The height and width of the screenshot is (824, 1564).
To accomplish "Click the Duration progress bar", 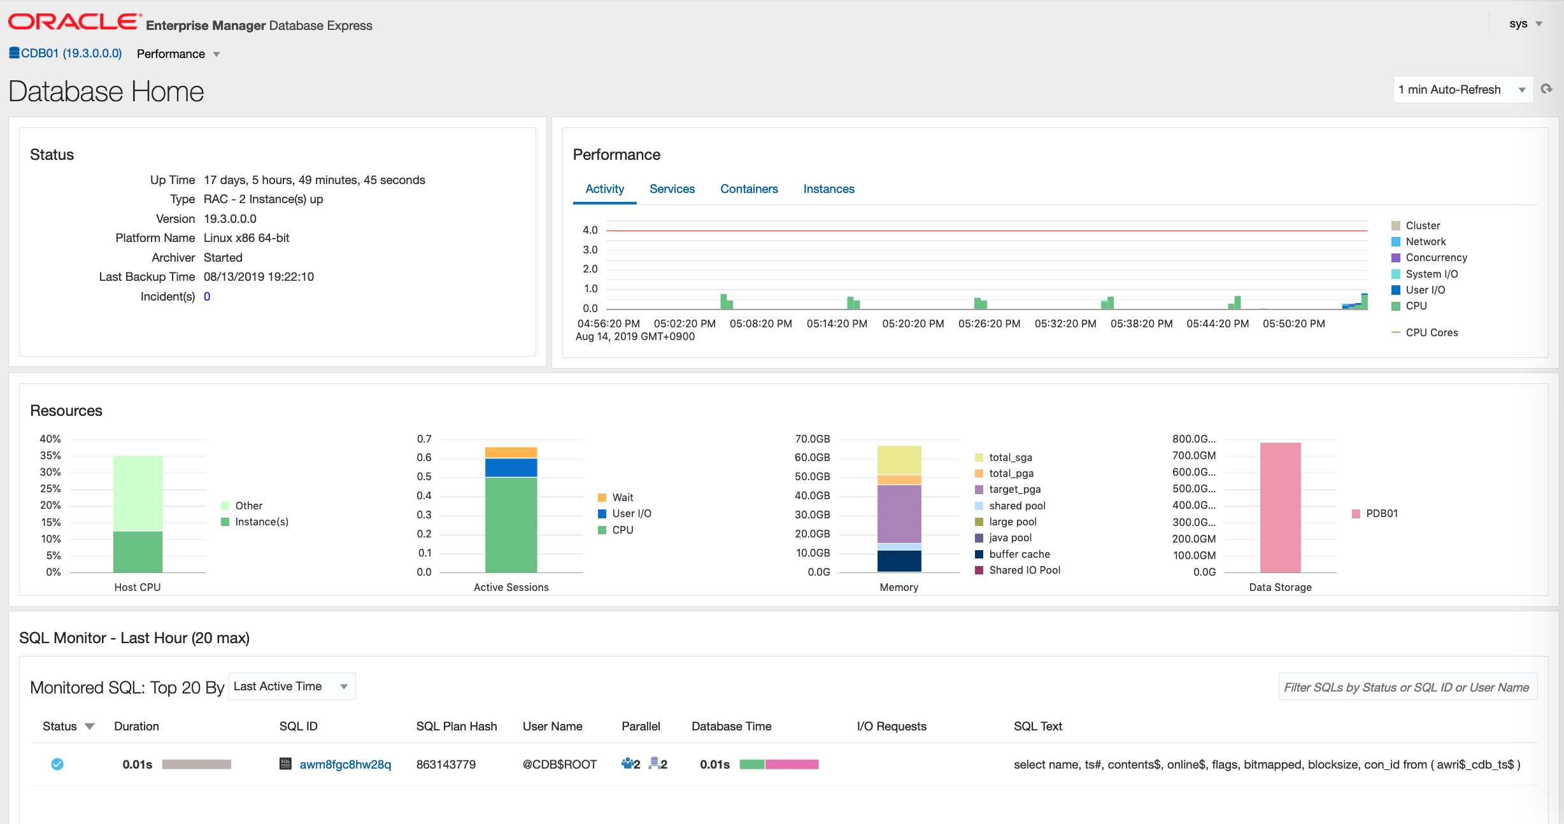I will pyautogui.click(x=196, y=764).
